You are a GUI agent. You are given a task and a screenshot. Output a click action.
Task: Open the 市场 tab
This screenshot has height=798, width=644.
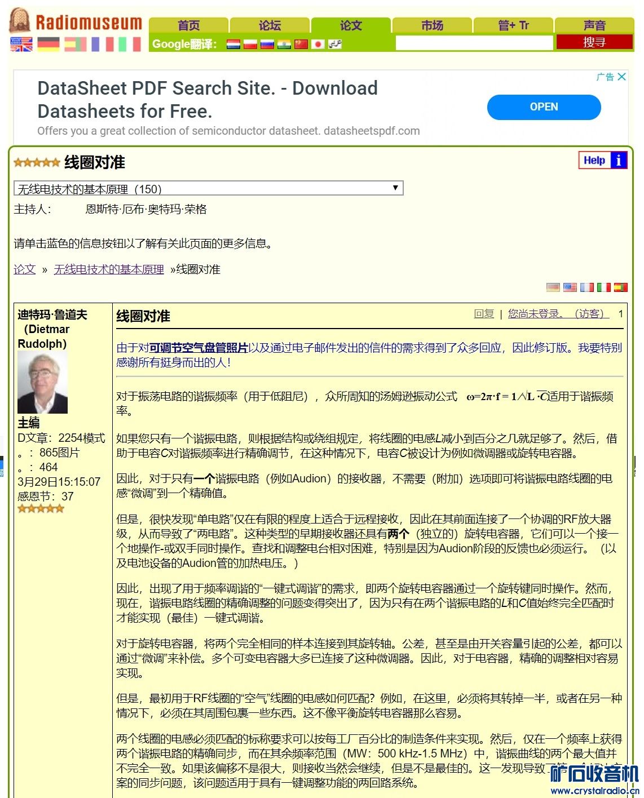click(x=432, y=25)
